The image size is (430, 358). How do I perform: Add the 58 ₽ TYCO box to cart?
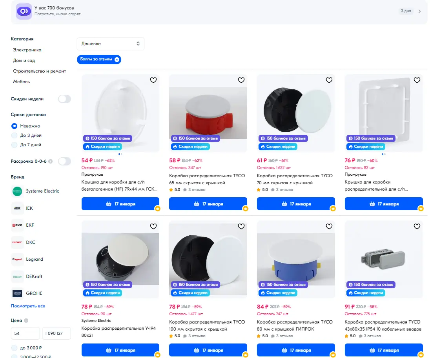(x=208, y=204)
